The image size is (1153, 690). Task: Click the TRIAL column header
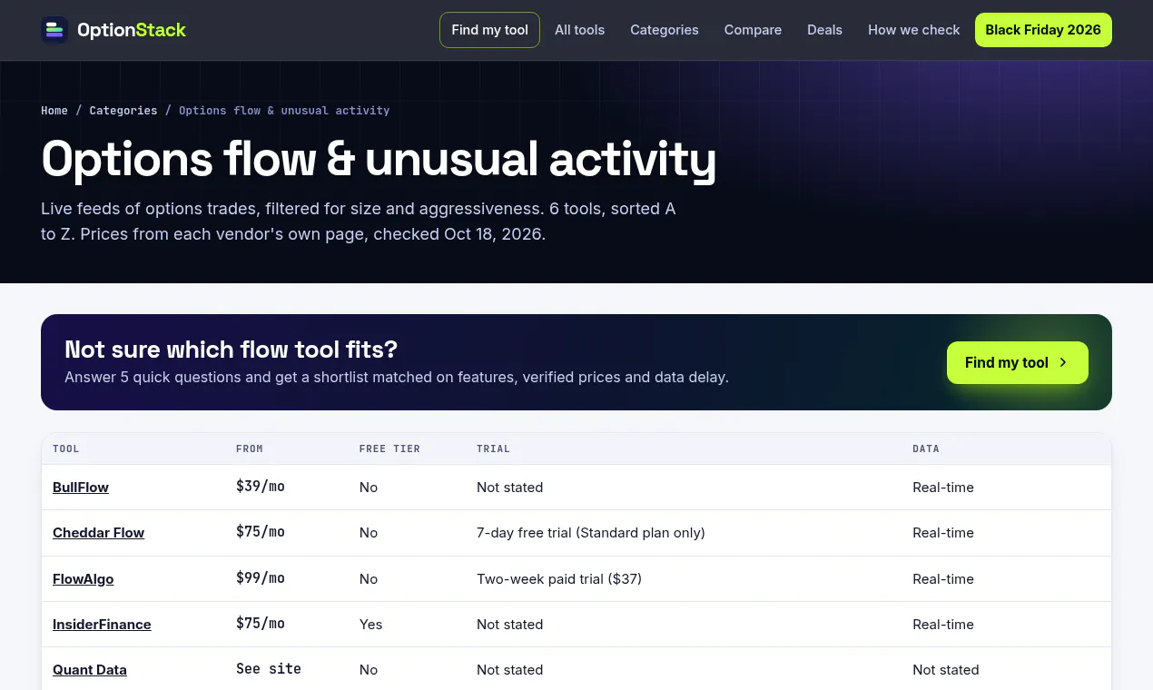pyautogui.click(x=493, y=448)
